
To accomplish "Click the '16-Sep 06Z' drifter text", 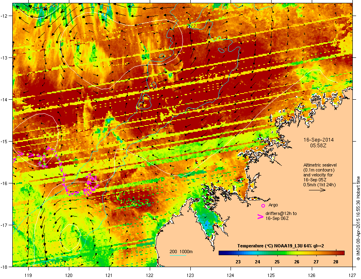I will [x=277, y=218].
